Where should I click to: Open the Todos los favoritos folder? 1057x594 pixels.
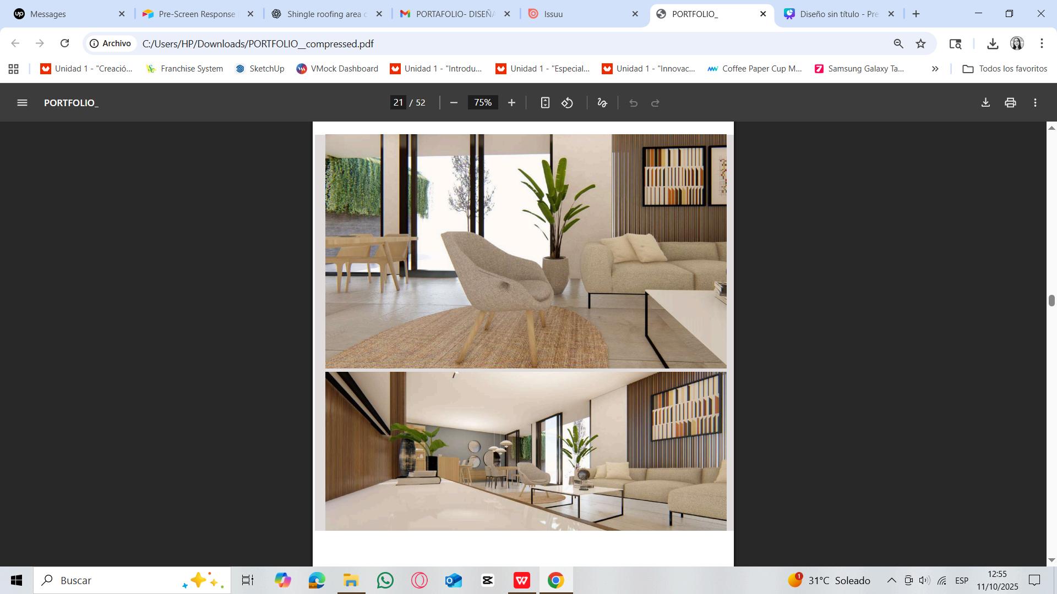[x=1005, y=69]
